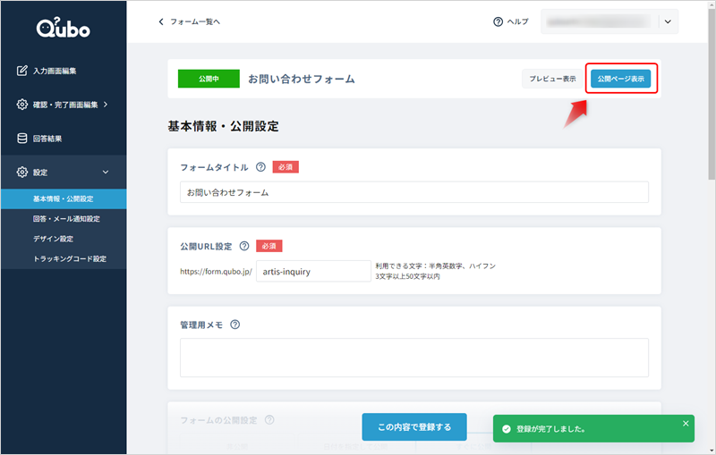Select 回答・メール通知設定 in the sidebar
The height and width of the screenshot is (455, 716).
coord(66,219)
